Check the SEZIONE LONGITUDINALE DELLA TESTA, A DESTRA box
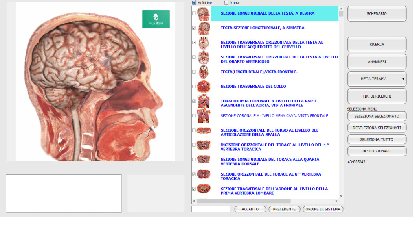 click(194, 13)
